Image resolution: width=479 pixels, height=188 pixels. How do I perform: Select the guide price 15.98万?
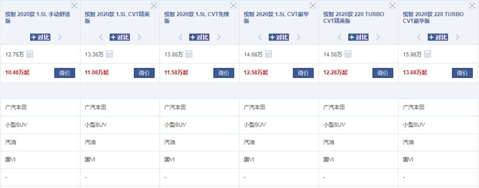point(412,54)
